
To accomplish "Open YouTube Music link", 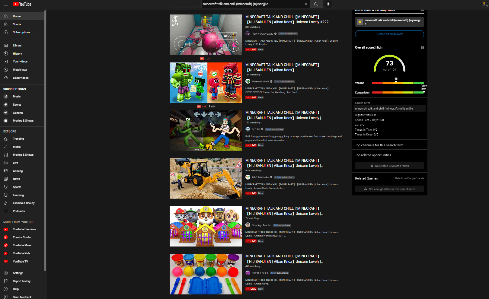I will tap(22, 245).
